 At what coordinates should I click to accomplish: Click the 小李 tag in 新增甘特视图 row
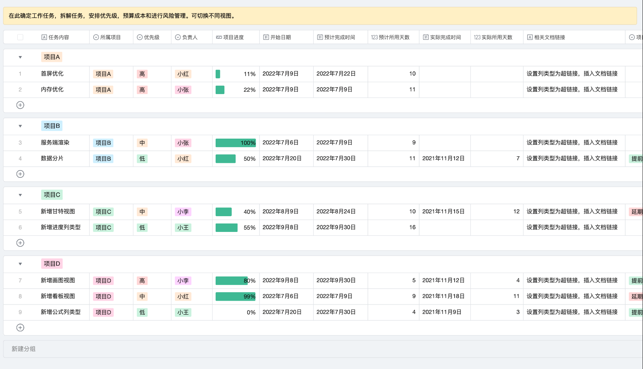tap(183, 212)
